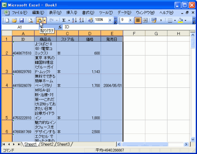Click the formula bar containing ID
The image size is (197, 154).
129,27
